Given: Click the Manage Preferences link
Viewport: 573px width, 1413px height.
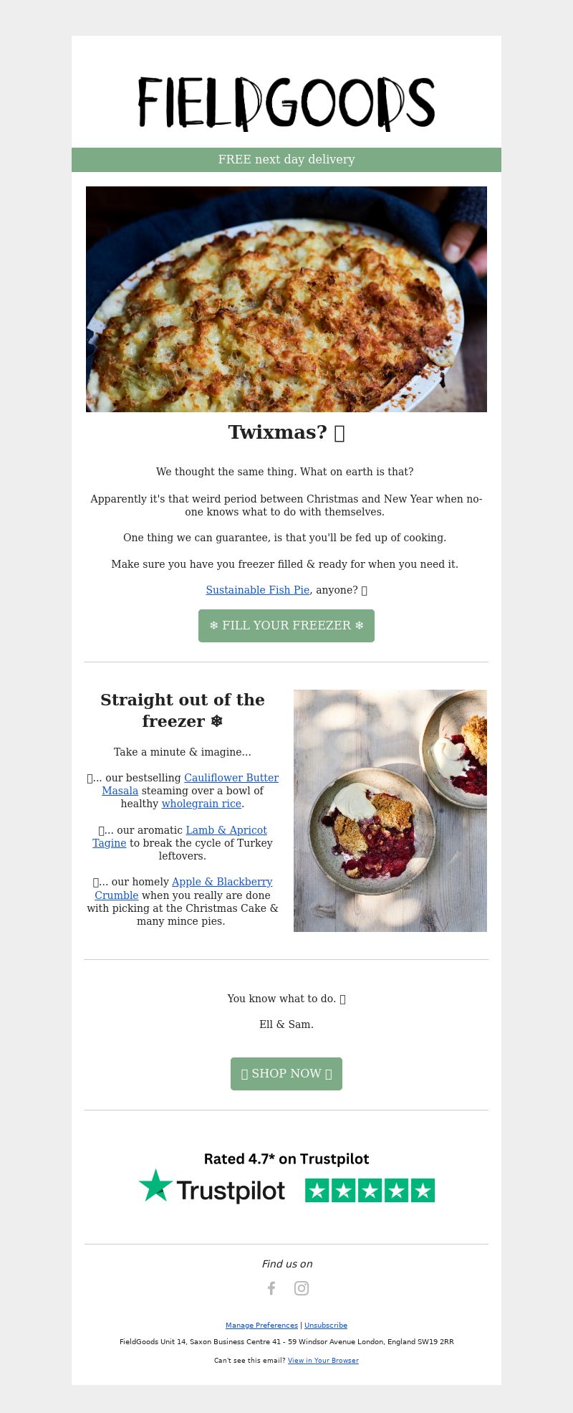Looking at the screenshot, I should coord(261,1326).
